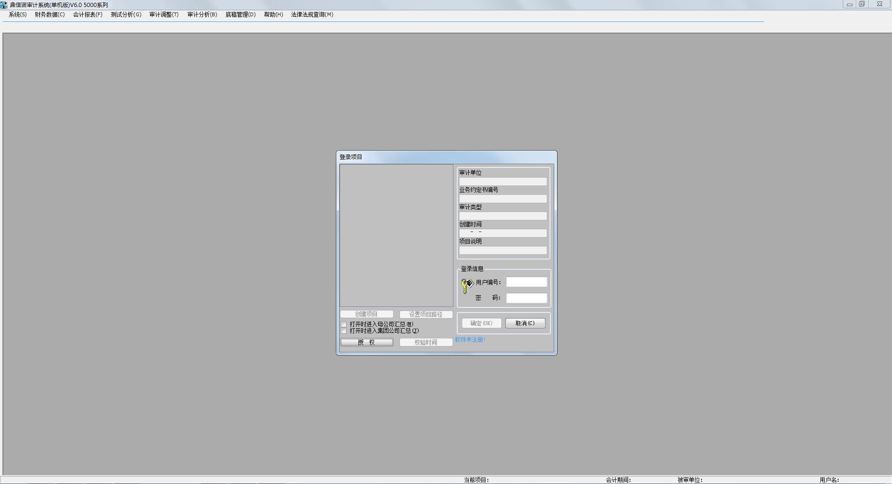This screenshot has width=892, height=484.
Task: Open the 审计调整 menu
Action: point(164,14)
